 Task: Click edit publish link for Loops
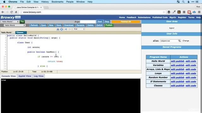coord(177,73)
